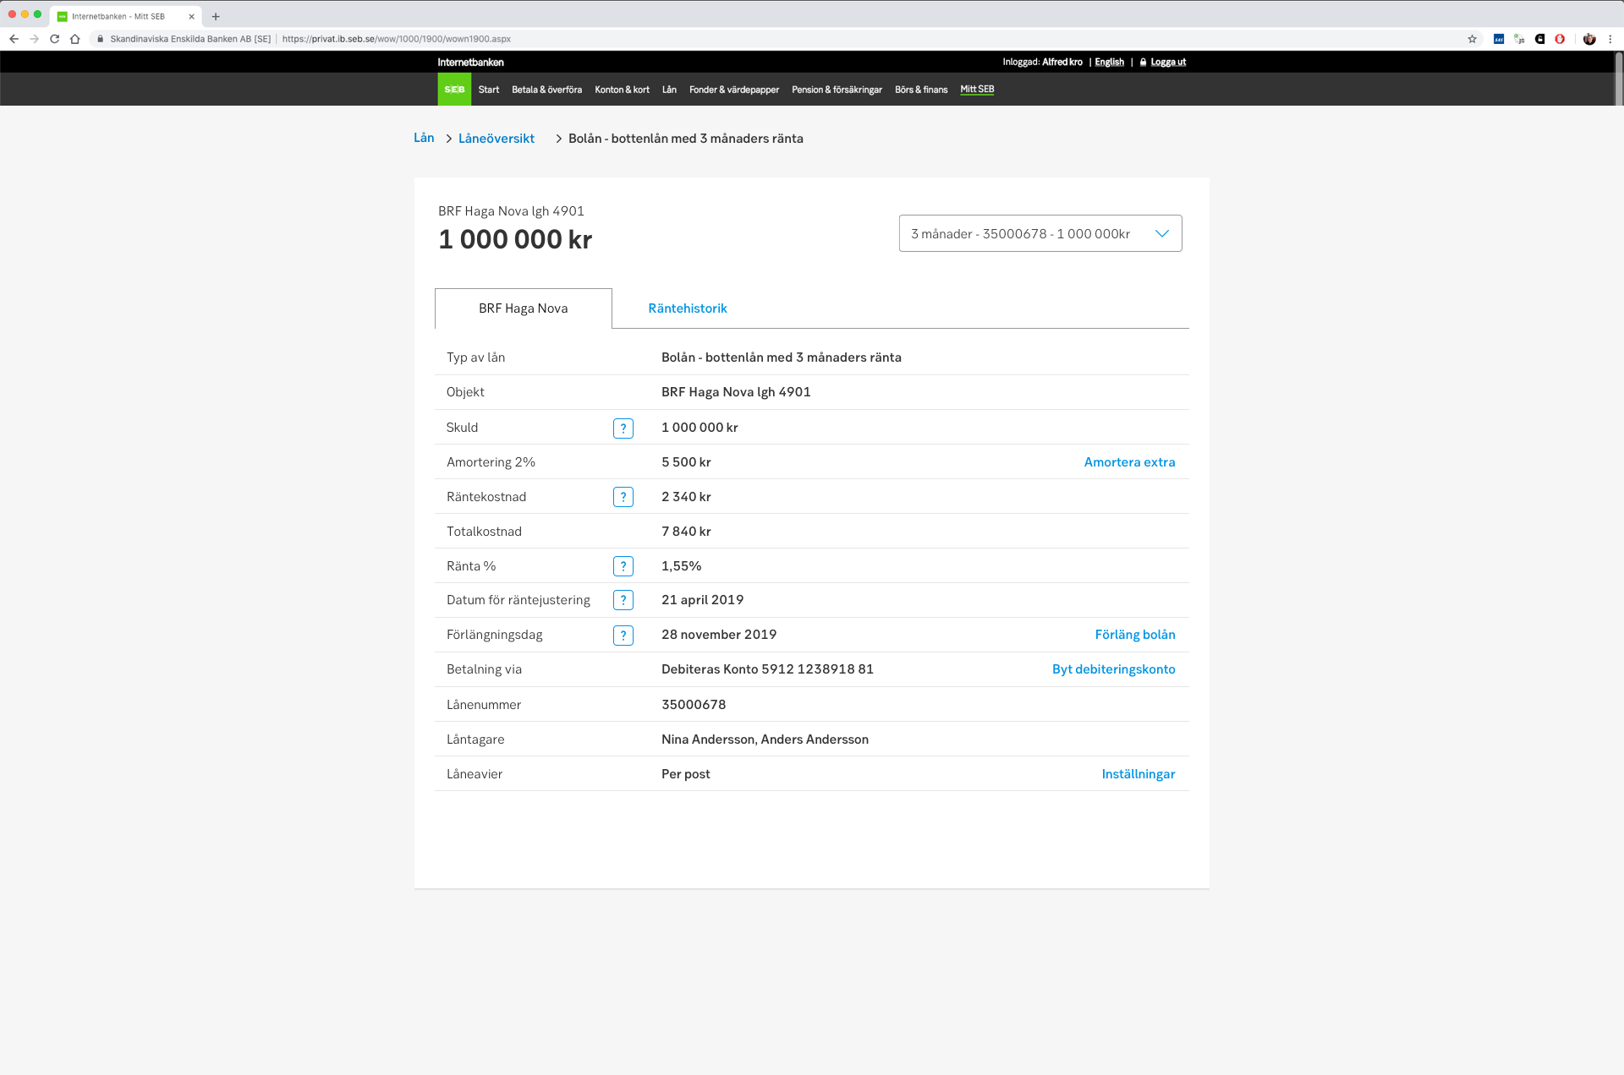The image size is (1624, 1075).
Task: Open the Förlängningsdag help tooltip
Action: pos(623,635)
